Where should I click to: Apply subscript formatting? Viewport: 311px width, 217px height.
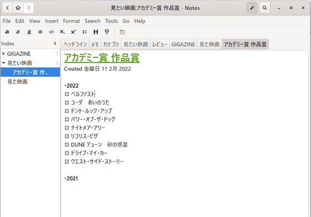pyautogui.click(x=62, y=32)
